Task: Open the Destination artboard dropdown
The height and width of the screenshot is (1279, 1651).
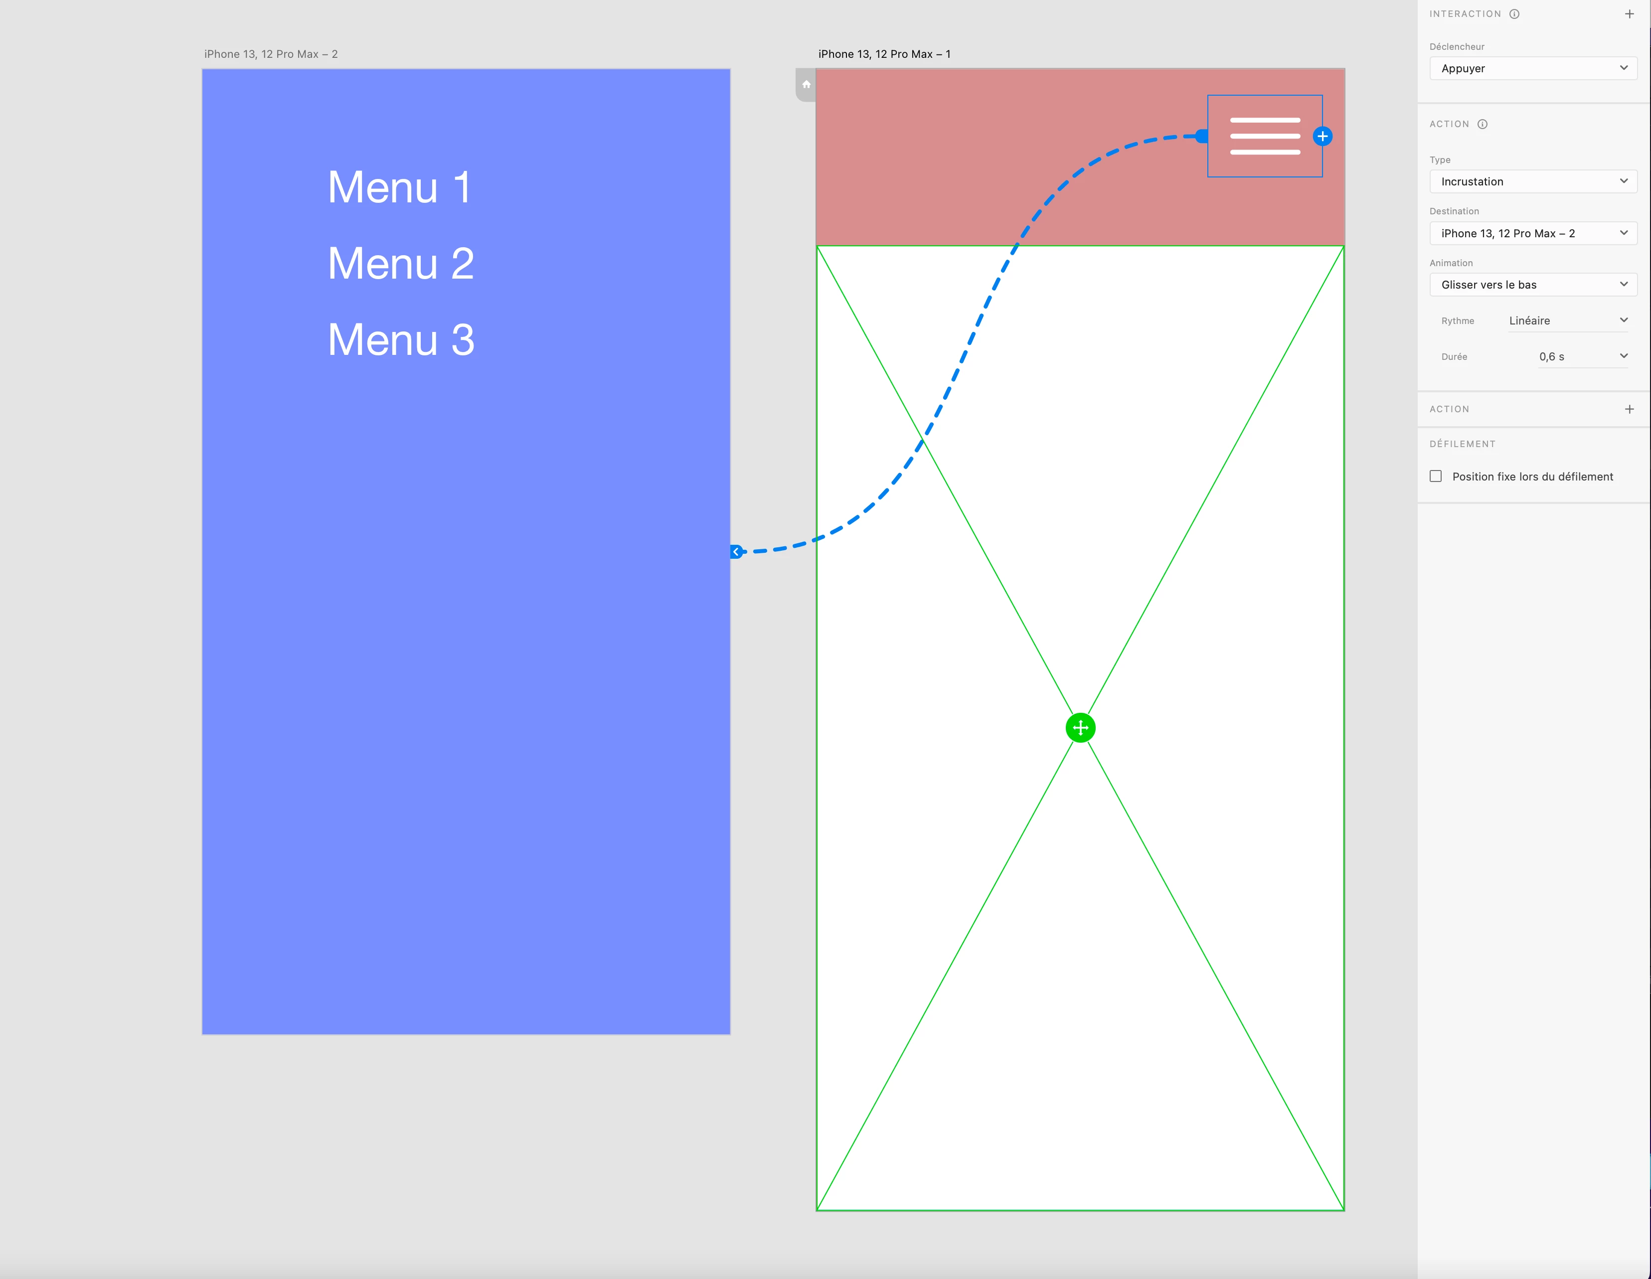Action: tap(1533, 234)
